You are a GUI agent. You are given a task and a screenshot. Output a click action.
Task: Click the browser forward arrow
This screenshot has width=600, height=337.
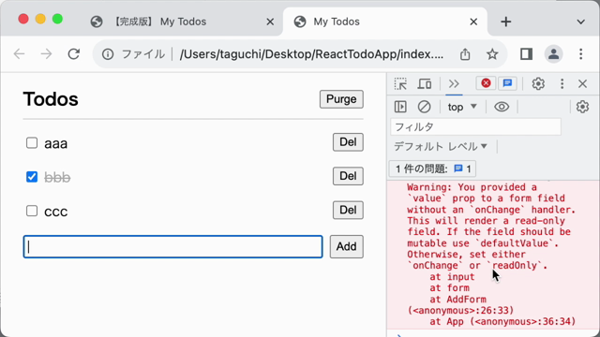point(46,54)
